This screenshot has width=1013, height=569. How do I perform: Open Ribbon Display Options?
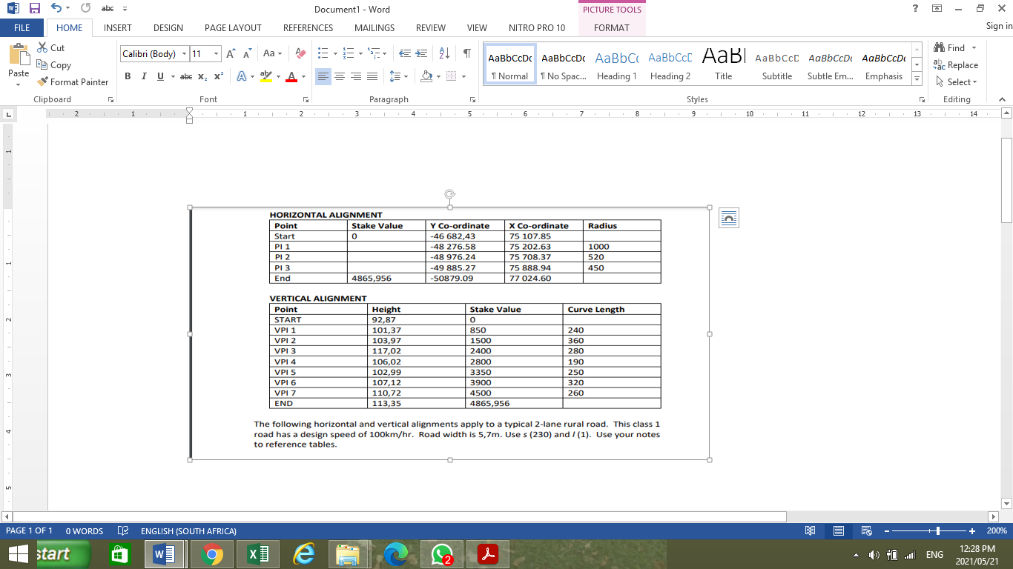[x=937, y=9]
